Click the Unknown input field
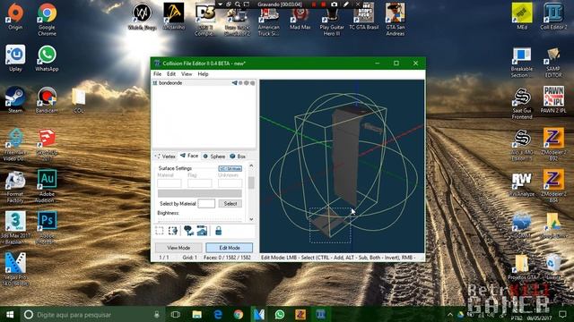The height and width of the screenshot is (322, 574). point(230,183)
